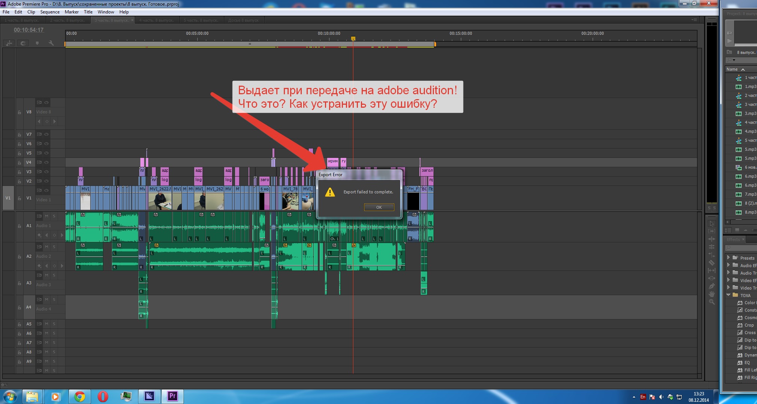Image resolution: width=757 pixels, height=404 pixels.
Task: Click the timeline playhead marker
Action: [x=353, y=39]
